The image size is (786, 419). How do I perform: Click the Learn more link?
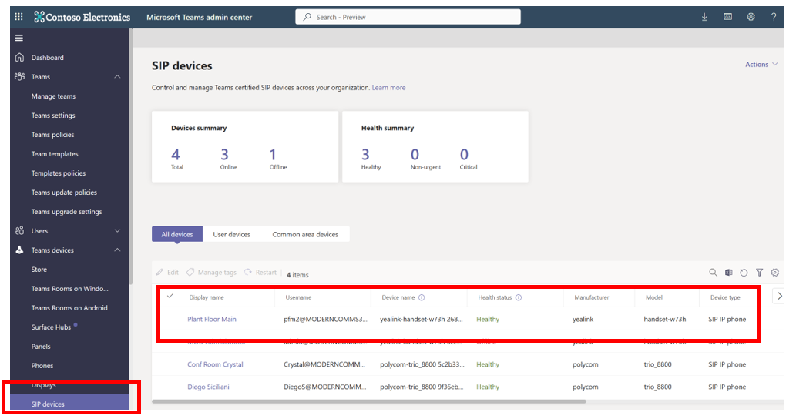388,88
